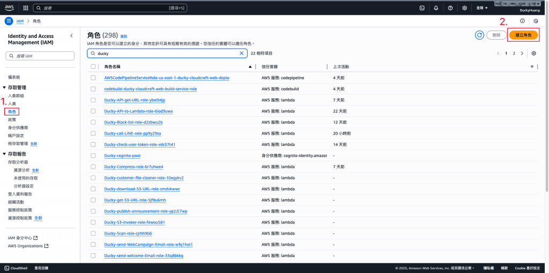Click the disabled 刪除 button

[x=496, y=35]
